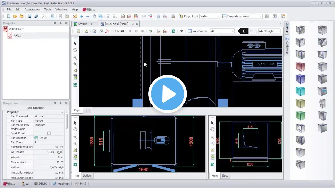Click the zoom extents icon in the Right view

click(x=75, y=70)
